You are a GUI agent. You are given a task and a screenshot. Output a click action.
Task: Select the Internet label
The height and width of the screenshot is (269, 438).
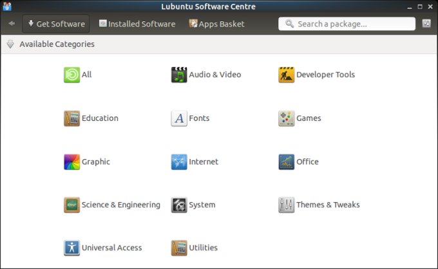204,162
